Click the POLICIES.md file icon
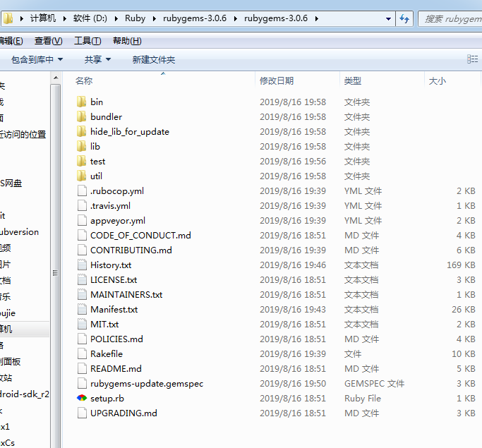The image size is (482, 448). coord(82,339)
